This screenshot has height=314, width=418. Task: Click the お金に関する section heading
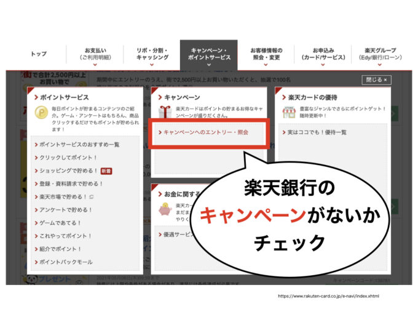pos(182,194)
